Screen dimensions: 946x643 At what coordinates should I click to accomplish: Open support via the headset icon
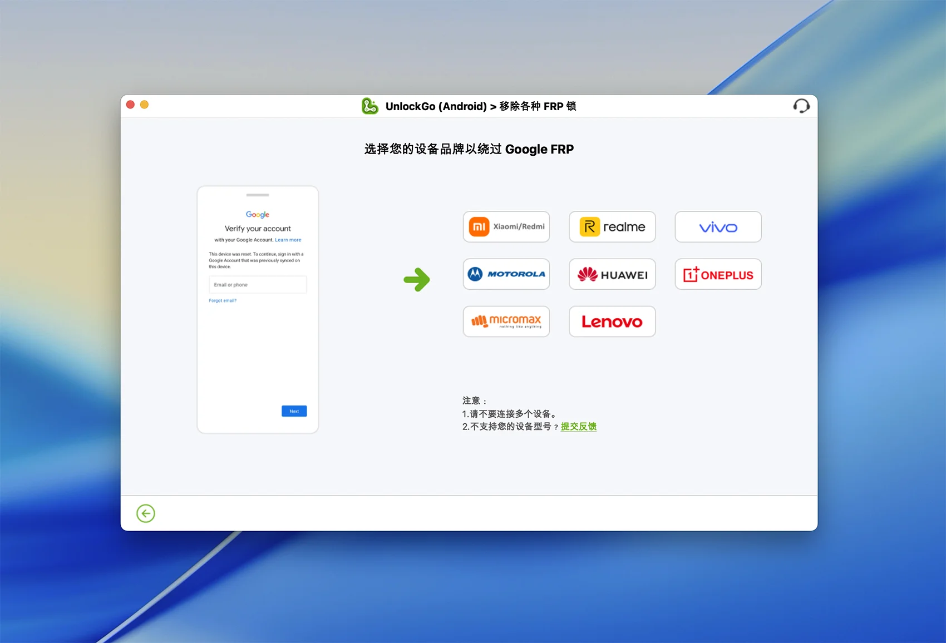coord(801,106)
